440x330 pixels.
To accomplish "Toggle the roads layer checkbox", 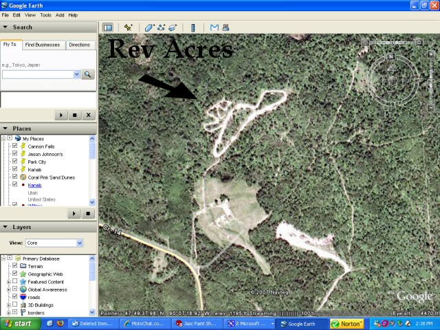I will pyautogui.click(x=15, y=296).
